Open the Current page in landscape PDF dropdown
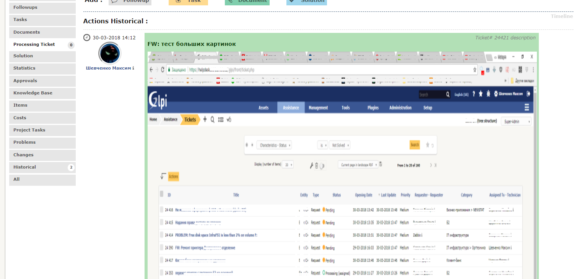Screen dimensions: 574x279 (358, 164)
